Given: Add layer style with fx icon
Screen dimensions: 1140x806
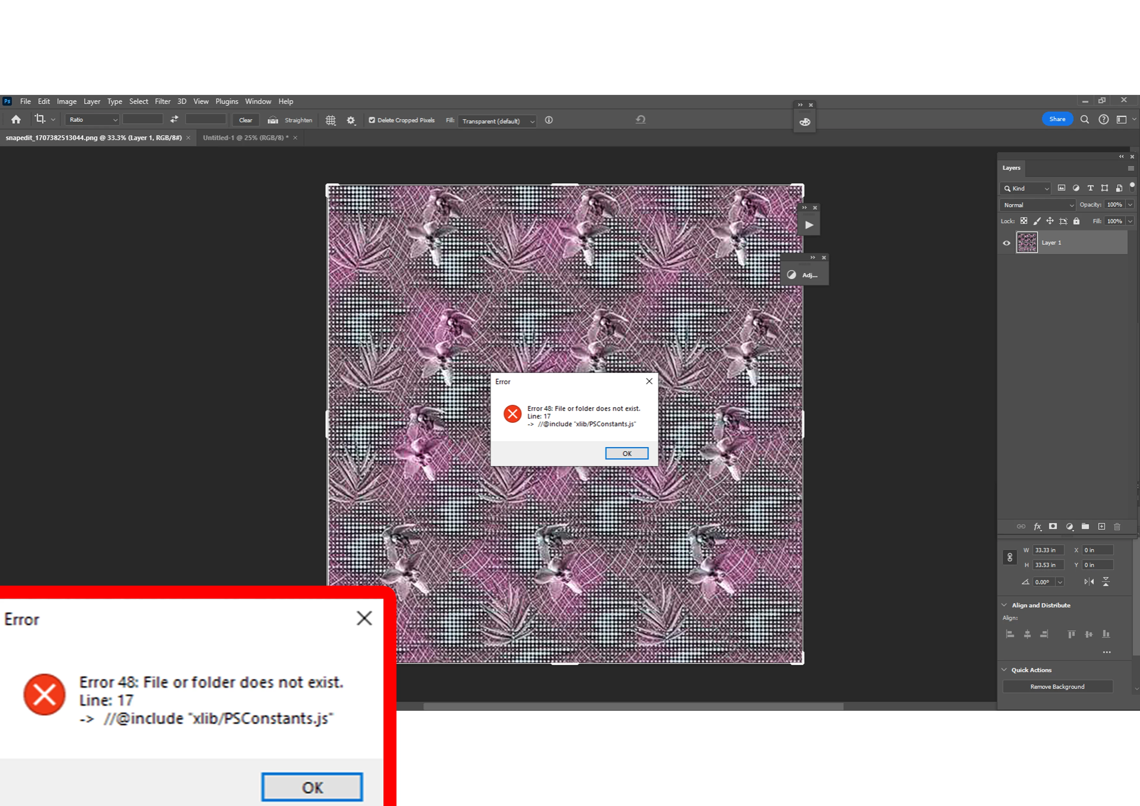Looking at the screenshot, I should pyautogui.click(x=1037, y=526).
